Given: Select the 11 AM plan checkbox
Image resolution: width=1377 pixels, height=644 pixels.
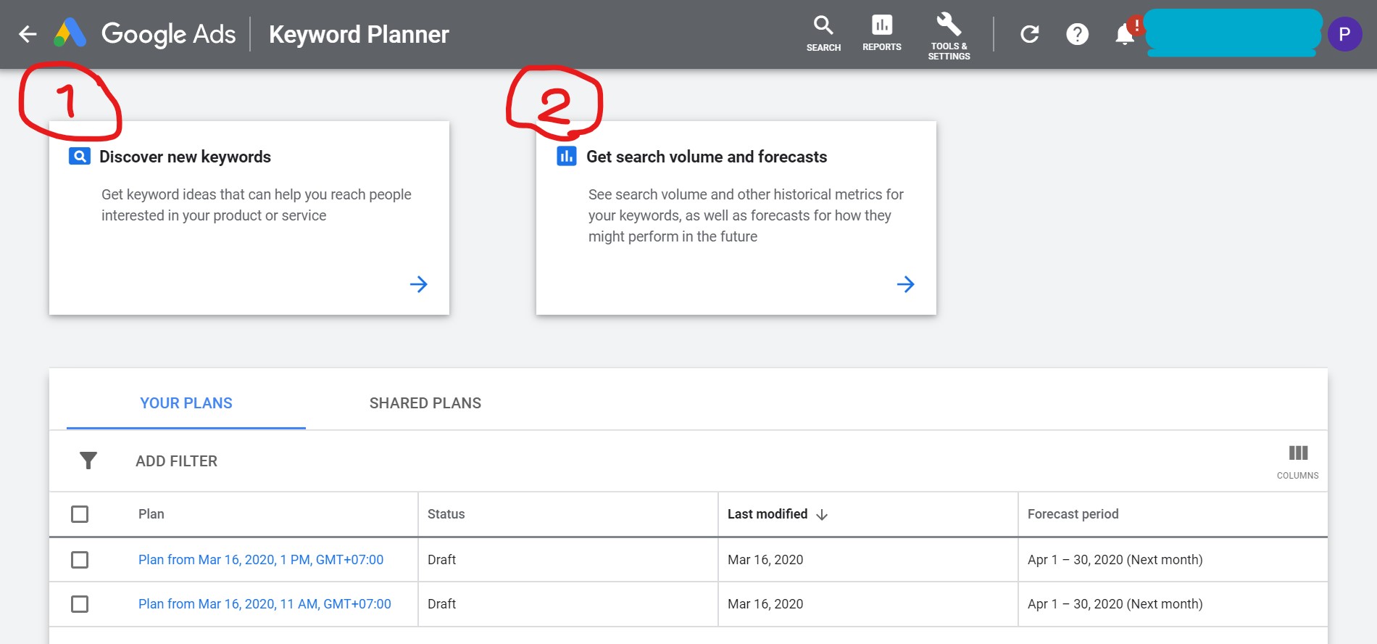Looking at the screenshot, I should (x=80, y=604).
